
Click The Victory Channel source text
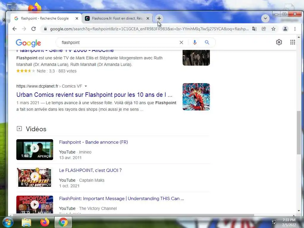tap(98, 208)
